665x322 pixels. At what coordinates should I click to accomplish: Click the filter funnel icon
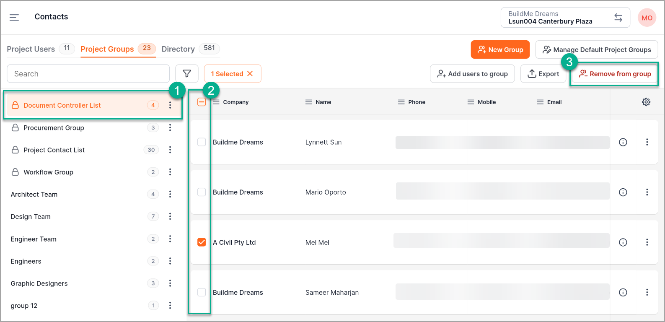187,74
